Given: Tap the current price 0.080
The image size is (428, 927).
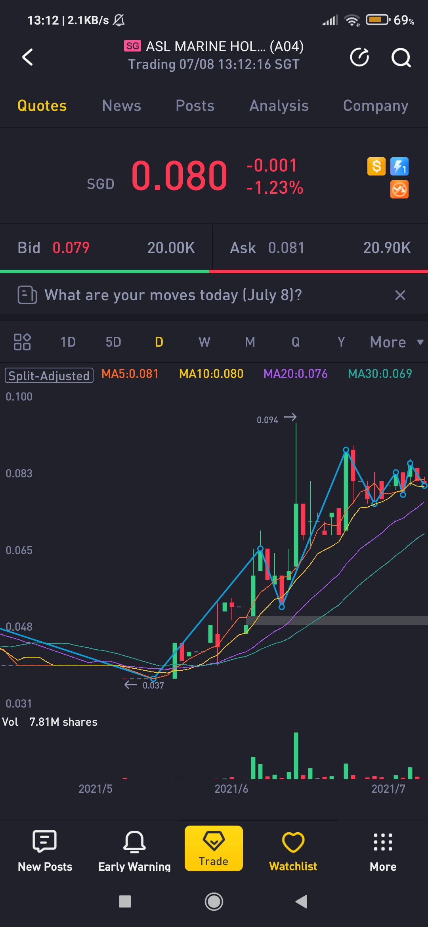Looking at the screenshot, I should point(180,175).
